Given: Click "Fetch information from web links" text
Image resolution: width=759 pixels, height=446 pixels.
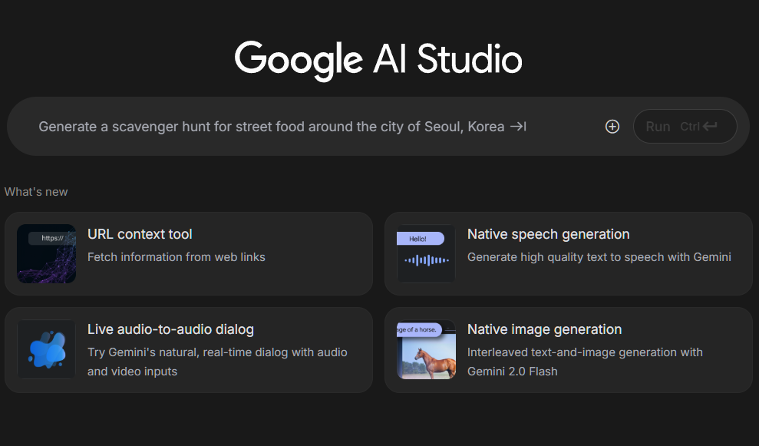Looking at the screenshot, I should [x=177, y=257].
